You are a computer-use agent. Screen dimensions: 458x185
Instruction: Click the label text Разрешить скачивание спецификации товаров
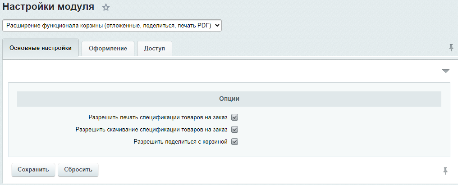click(x=151, y=130)
